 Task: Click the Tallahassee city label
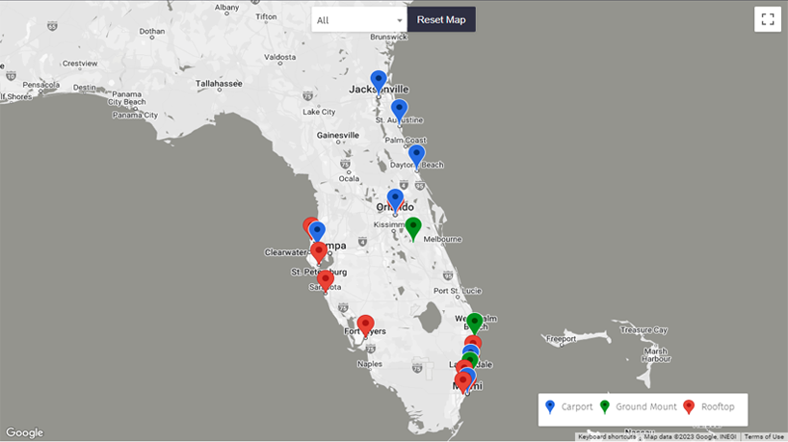tap(219, 84)
